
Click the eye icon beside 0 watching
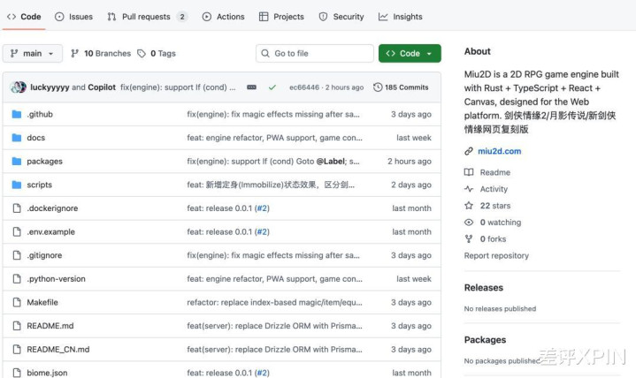(469, 223)
